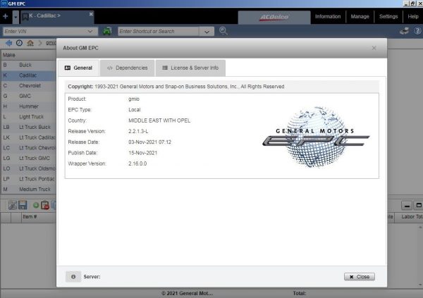Click the checklist icon in parts toolbar
This screenshot has height=298, width=423.
pyautogui.click(x=13, y=205)
